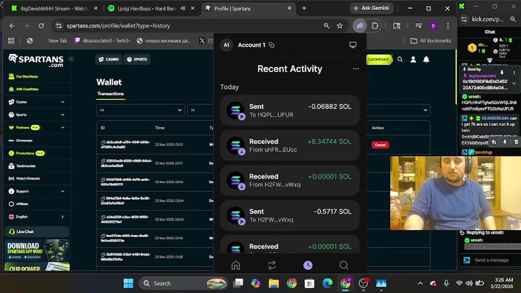Open Microsoft Store from taskbar
Screen dimensions: 521x293
click(x=309, y=283)
